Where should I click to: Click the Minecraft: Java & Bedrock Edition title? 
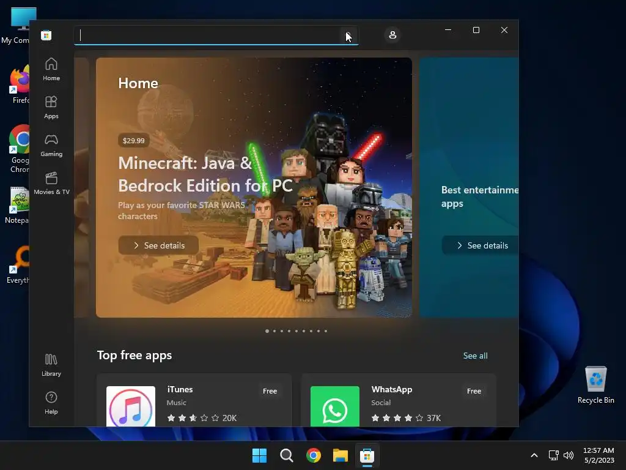pos(205,174)
